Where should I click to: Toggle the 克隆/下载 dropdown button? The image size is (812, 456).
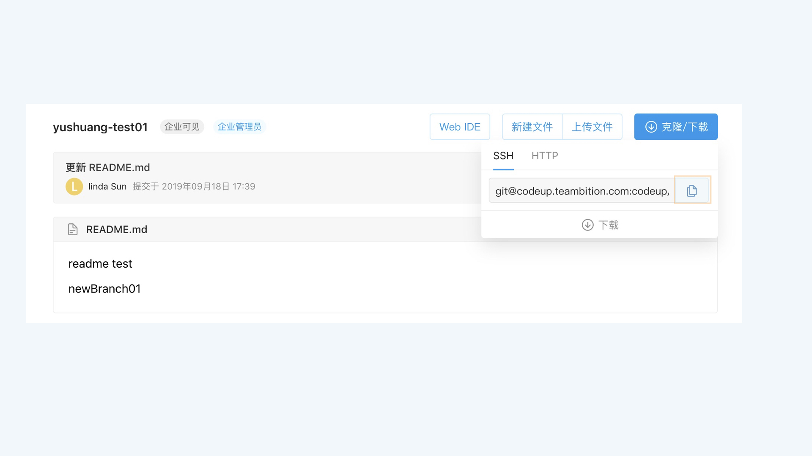point(676,127)
